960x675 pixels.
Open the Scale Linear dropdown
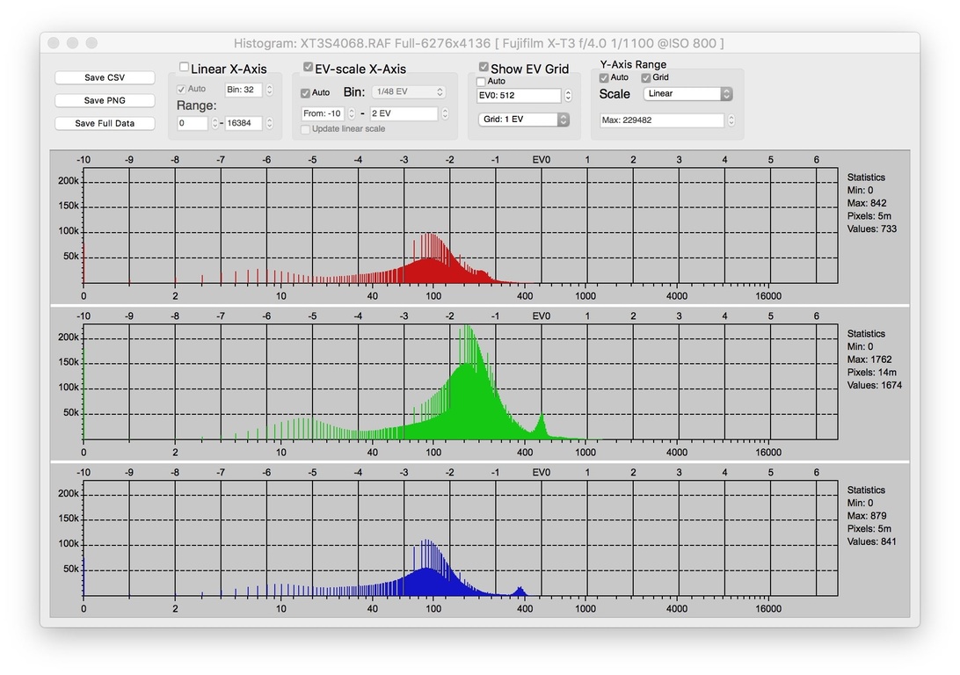tap(687, 94)
